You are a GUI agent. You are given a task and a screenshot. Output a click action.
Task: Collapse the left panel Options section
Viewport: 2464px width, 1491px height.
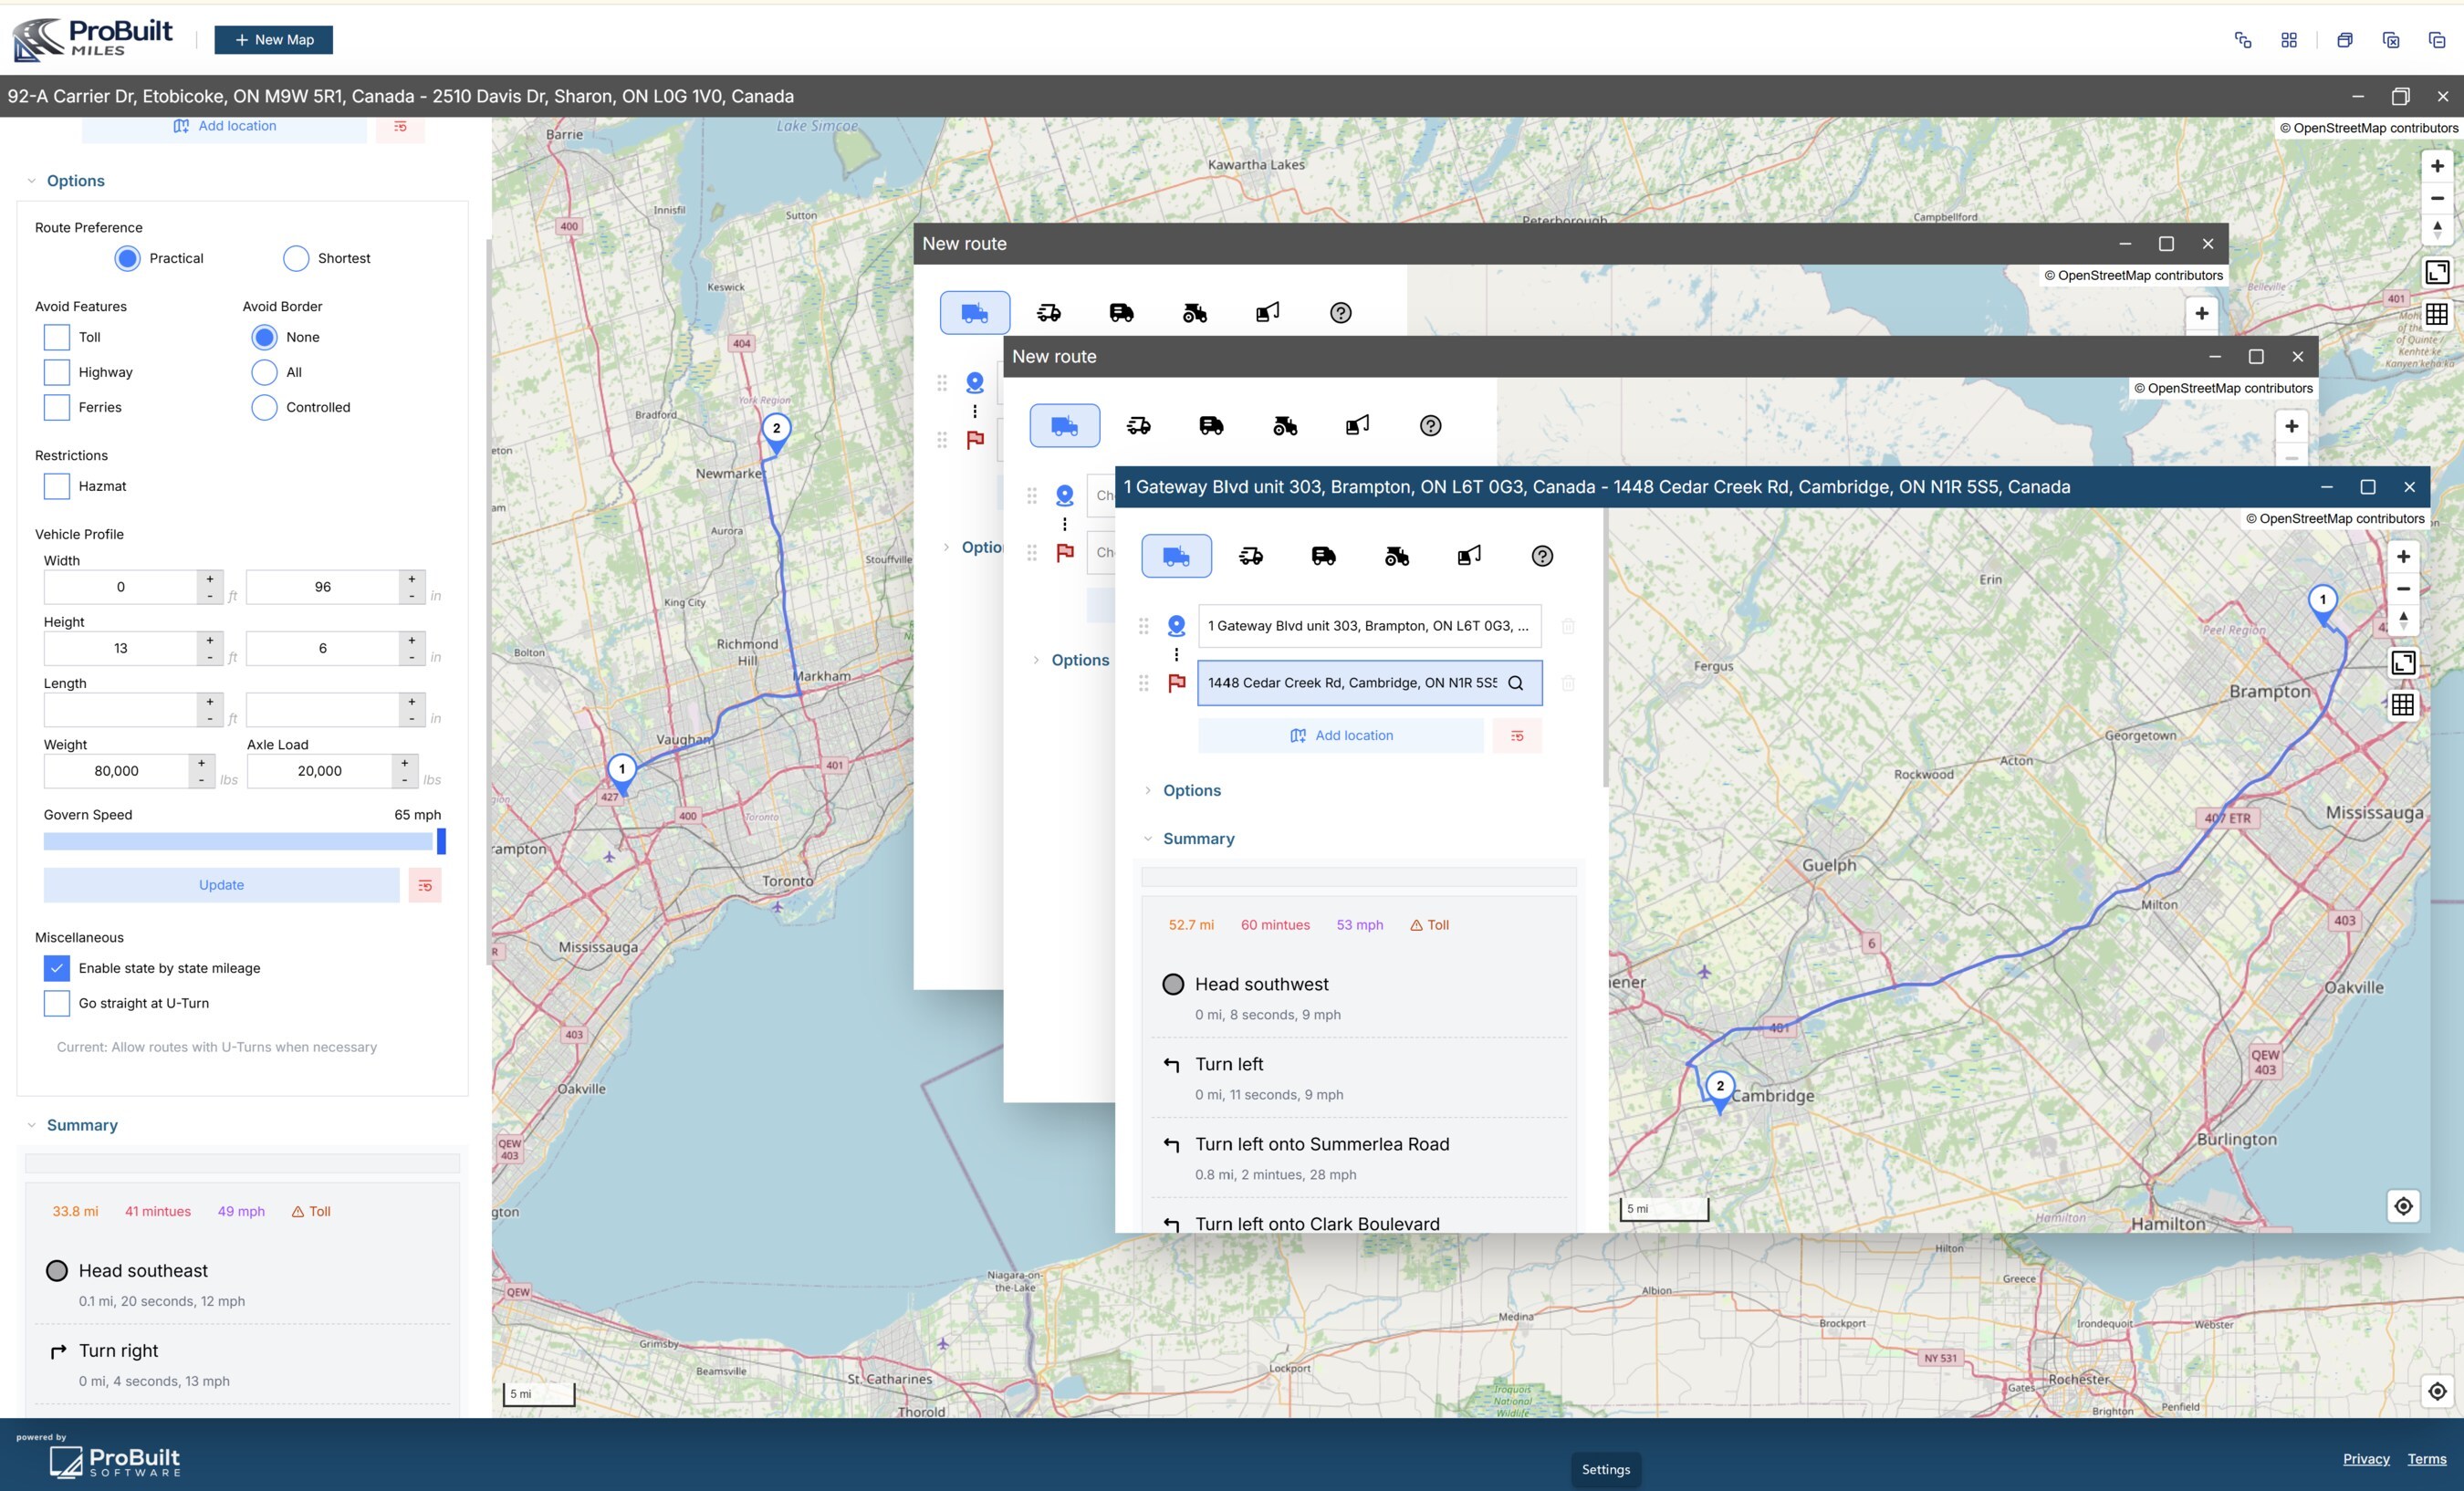[75, 181]
